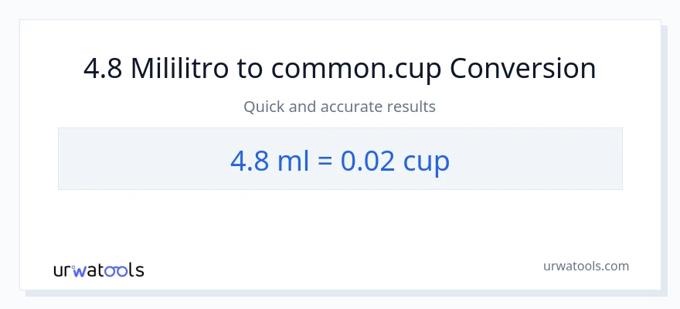Viewport: 680px width, 309px height.
Task: Click the glasses-shaped 'oo' in the logo
Action: click(x=116, y=270)
